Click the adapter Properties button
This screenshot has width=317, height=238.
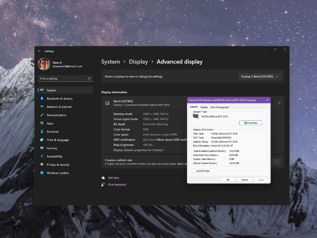250,123
